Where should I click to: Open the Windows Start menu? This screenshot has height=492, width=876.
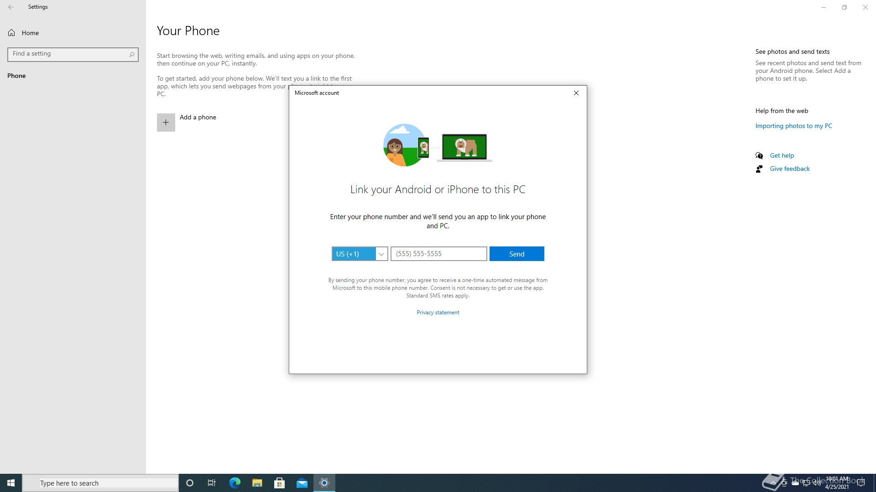pyautogui.click(x=11, y=483)
